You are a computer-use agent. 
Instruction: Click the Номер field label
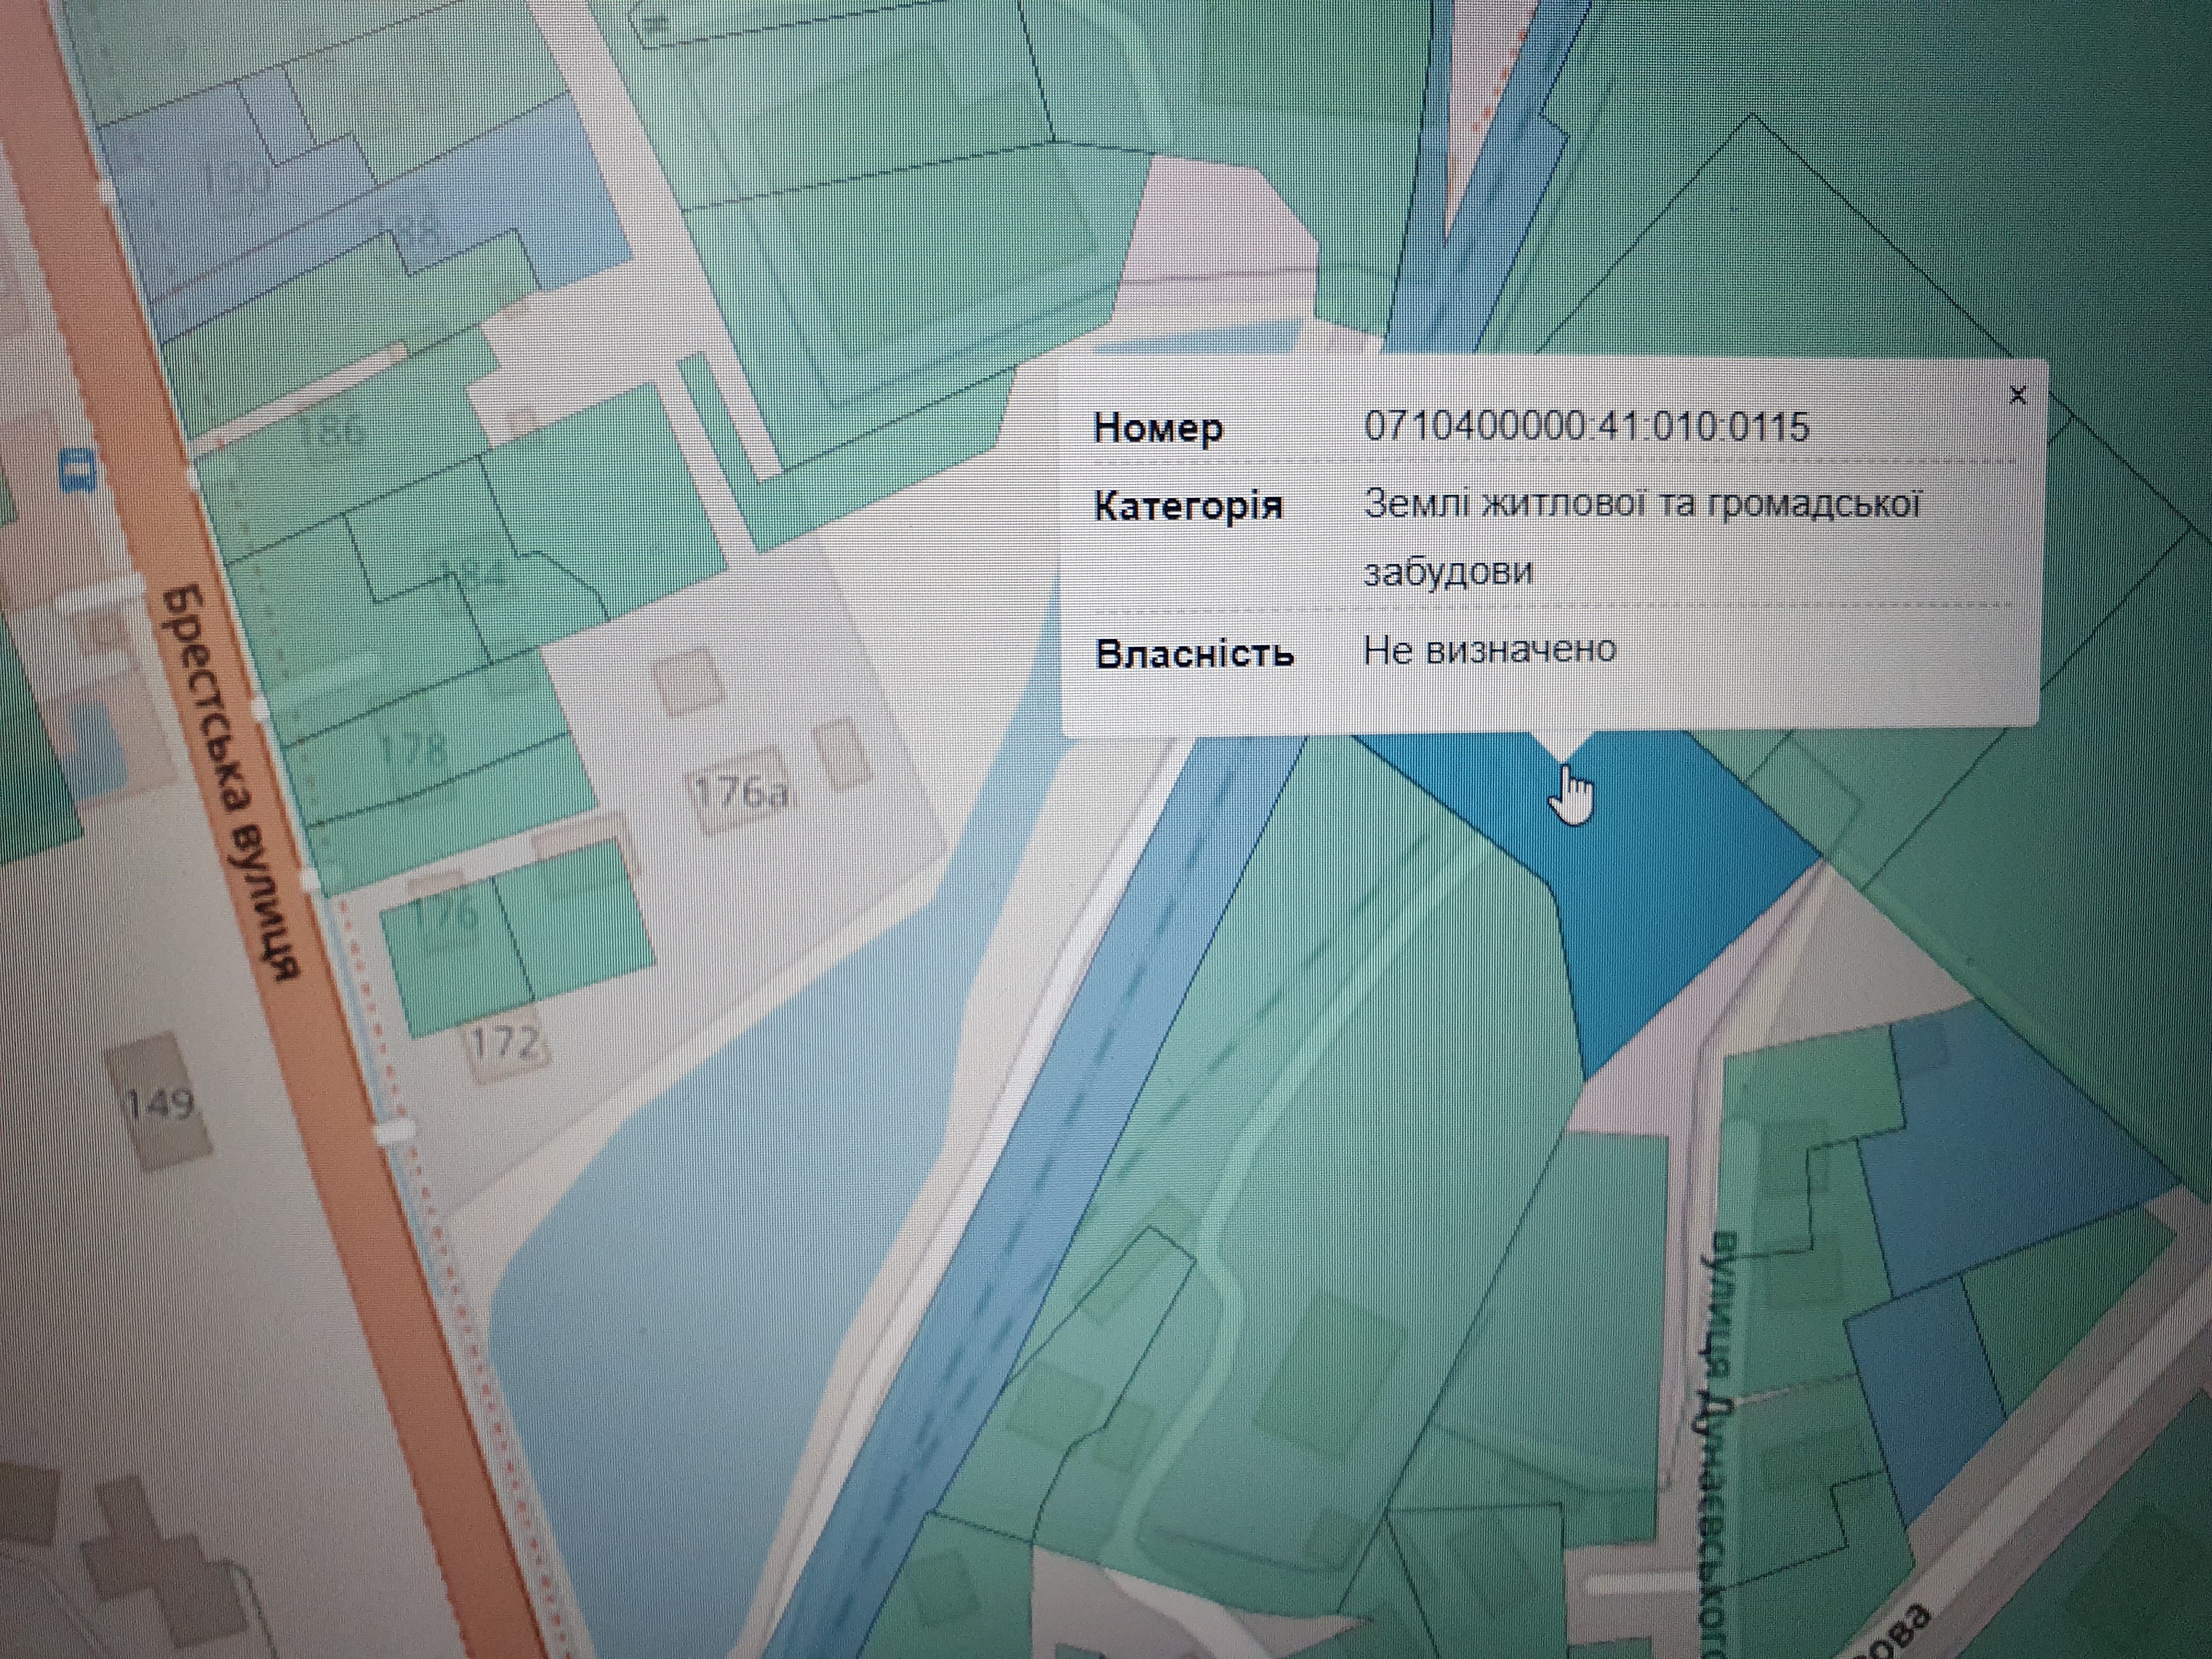[x=1158, y=428]
